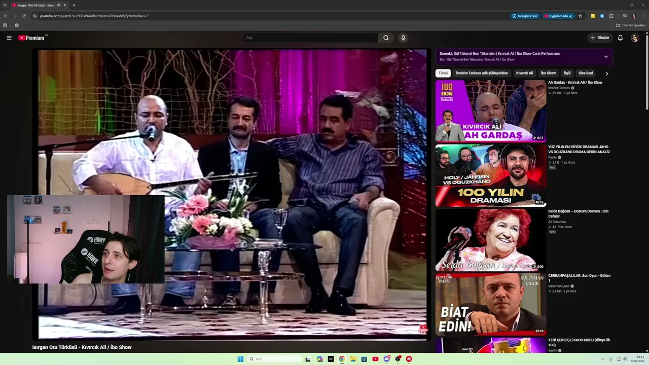Open a new browser tab

(x=74, y=5)
